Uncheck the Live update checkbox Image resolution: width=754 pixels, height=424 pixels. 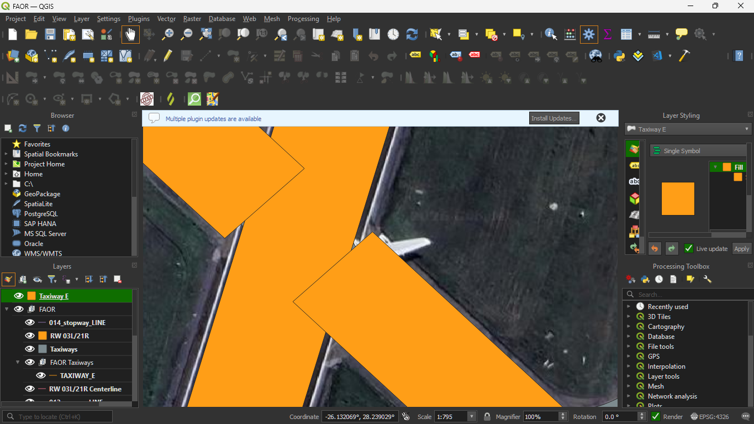tap(689, 249)
